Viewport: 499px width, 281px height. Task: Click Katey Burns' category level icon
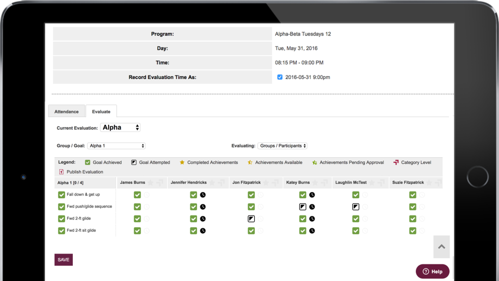[x=324, y=183]
